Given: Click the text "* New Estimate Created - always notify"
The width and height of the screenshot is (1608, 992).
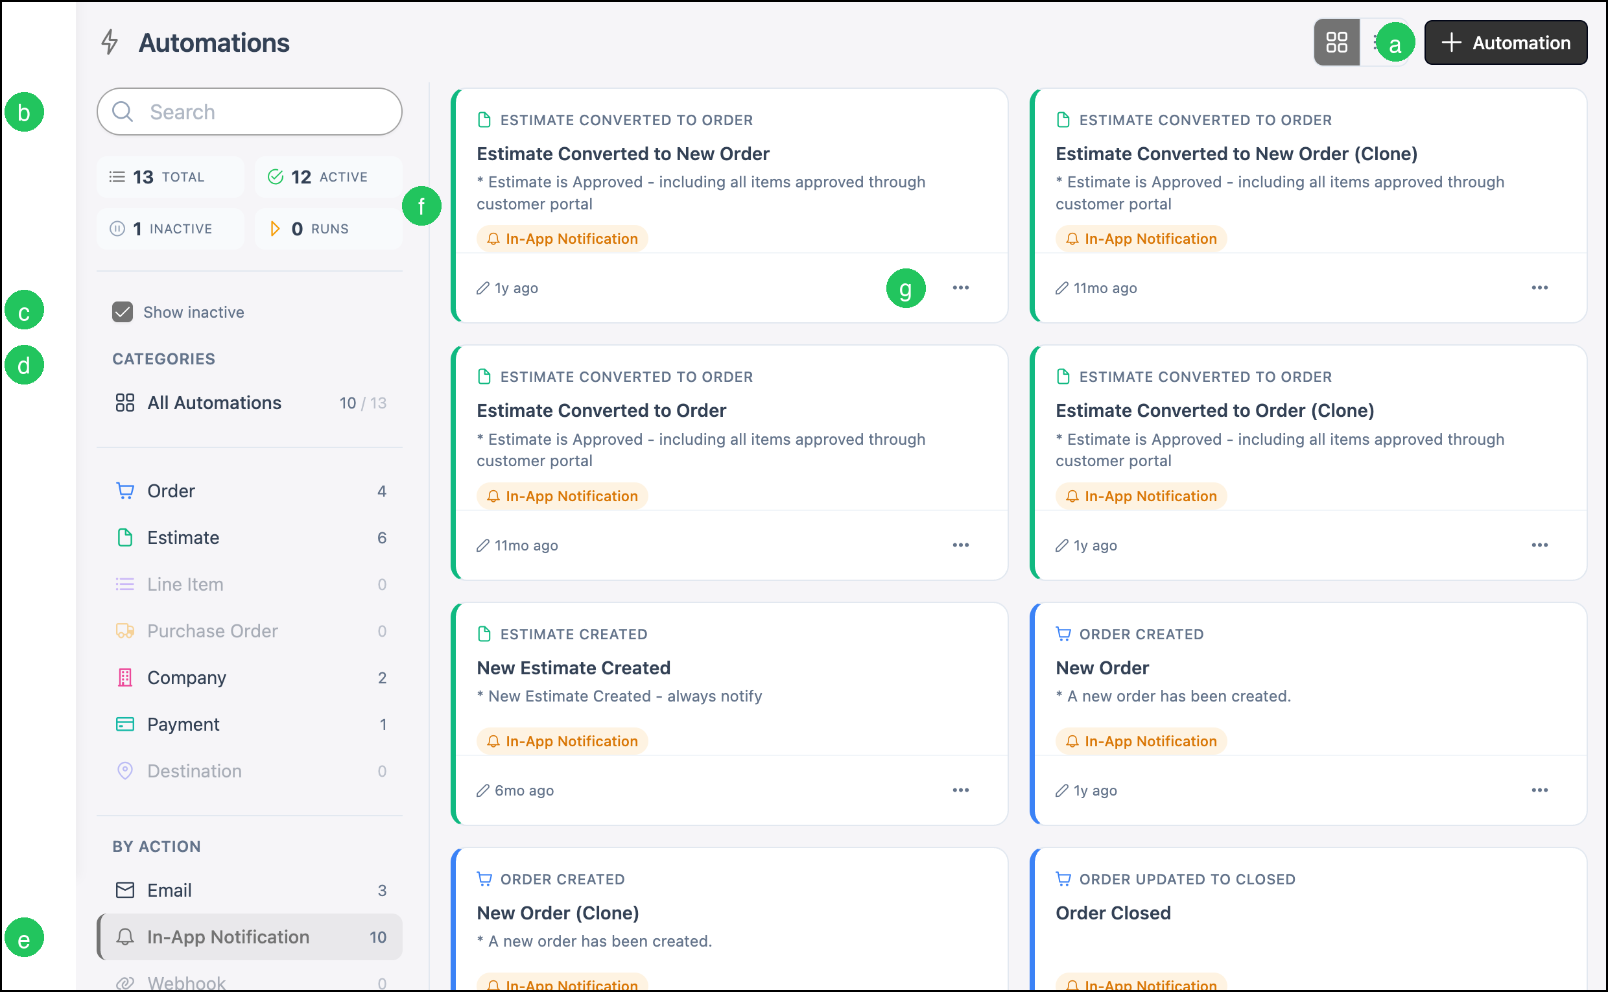Looking at the screenshot, I should (619, 696).
